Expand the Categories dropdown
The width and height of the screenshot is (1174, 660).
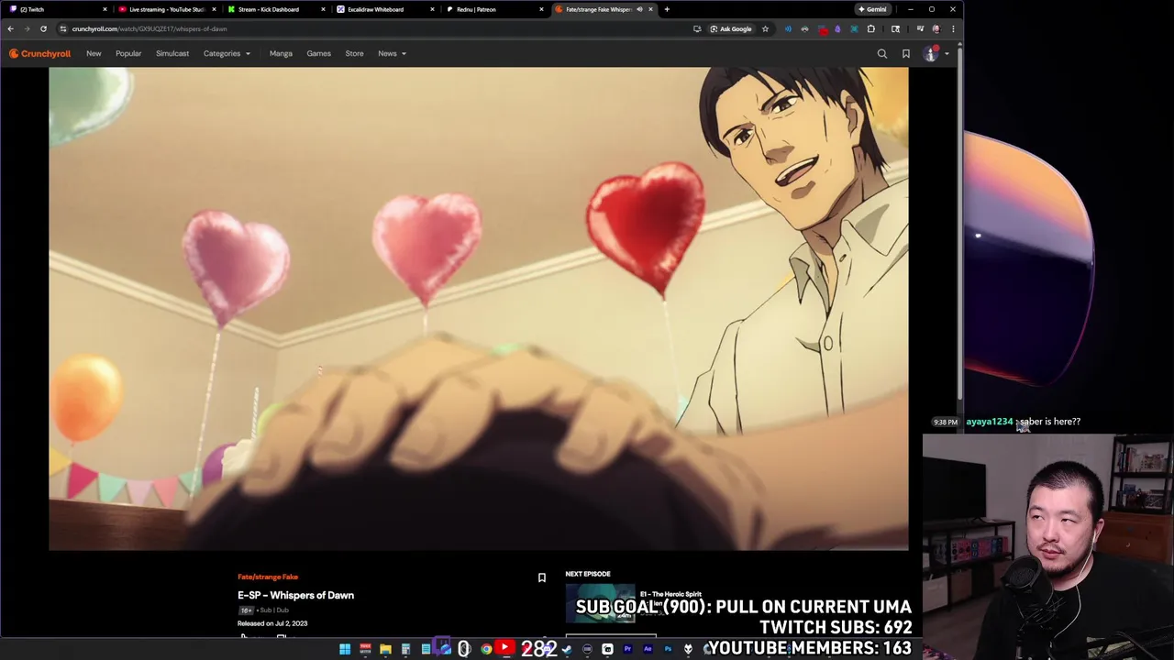(227, 53)
